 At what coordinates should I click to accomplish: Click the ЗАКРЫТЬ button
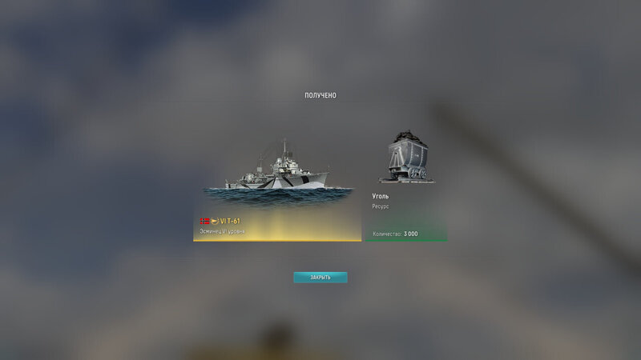[320, 278]
